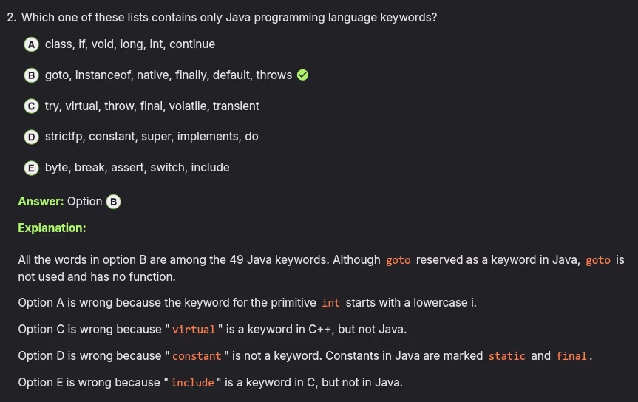
Task: Click the highlighted 'int' code word
Action: click(331, 303)
